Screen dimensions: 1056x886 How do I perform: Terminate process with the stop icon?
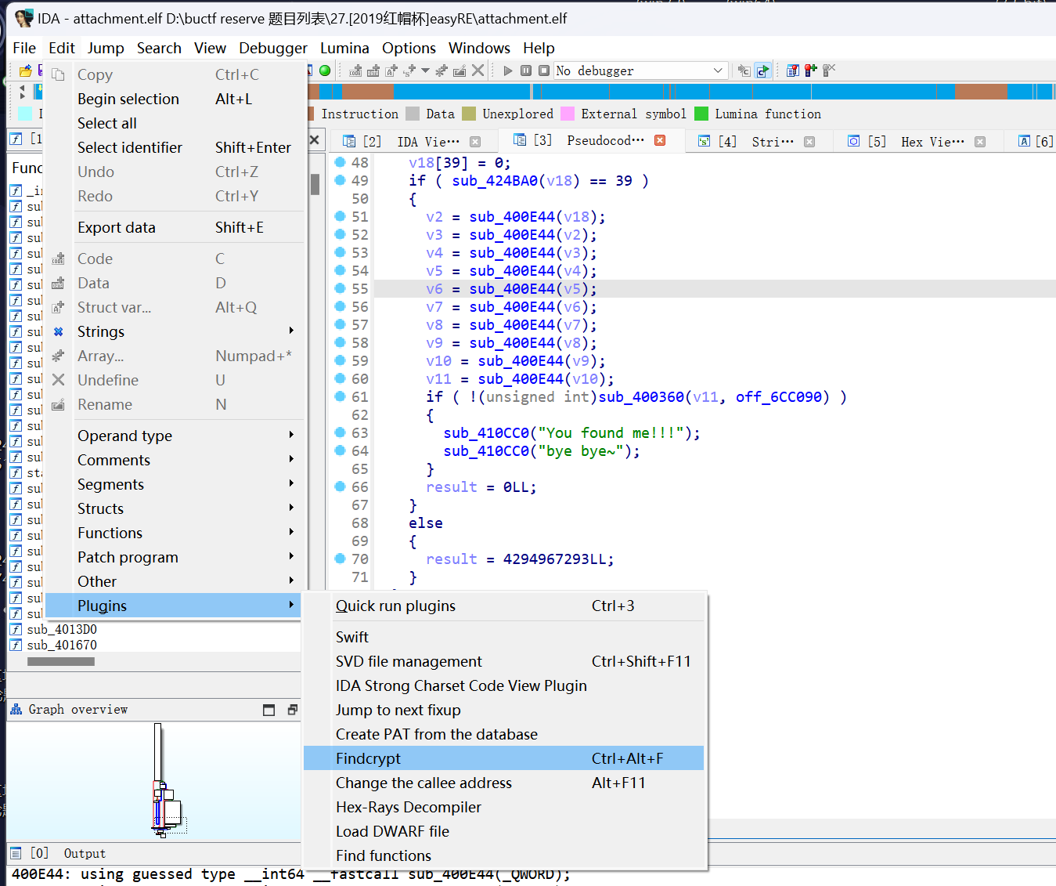coord(544,71)
